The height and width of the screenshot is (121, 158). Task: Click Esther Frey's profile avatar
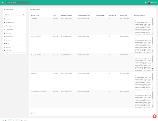pyautogui.click(x=149, y=3)
